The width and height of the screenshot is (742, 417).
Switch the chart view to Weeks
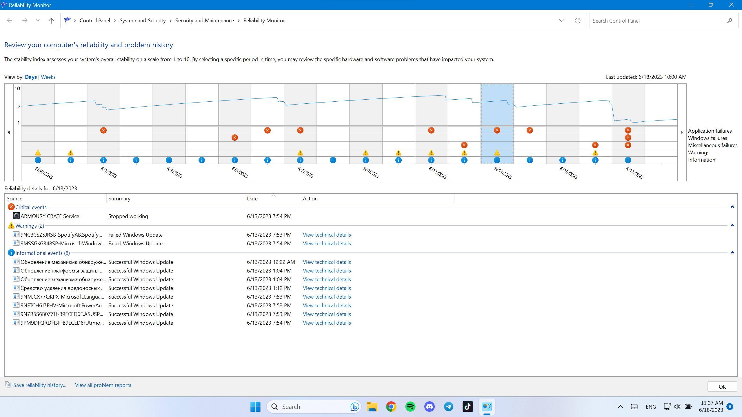[48, 77]
